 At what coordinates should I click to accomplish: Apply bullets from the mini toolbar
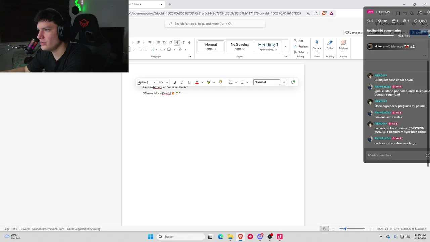231,82
